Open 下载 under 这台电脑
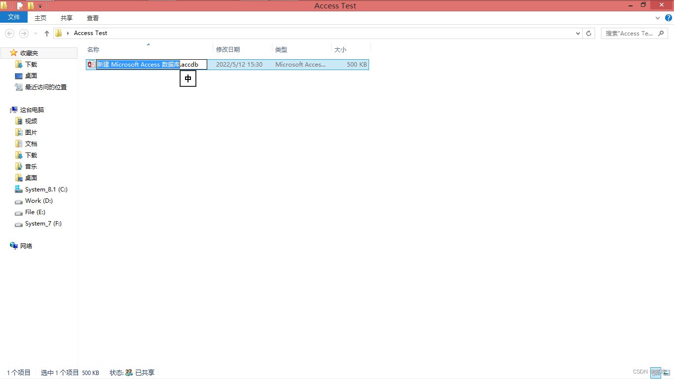Viewport: 674px width, 379px height. click(31, 155)
